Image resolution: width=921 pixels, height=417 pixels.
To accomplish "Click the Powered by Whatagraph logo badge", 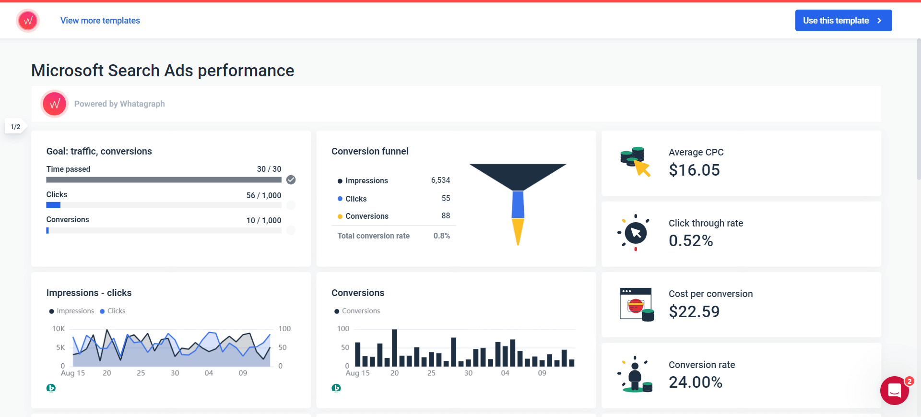I will (55, 104).
